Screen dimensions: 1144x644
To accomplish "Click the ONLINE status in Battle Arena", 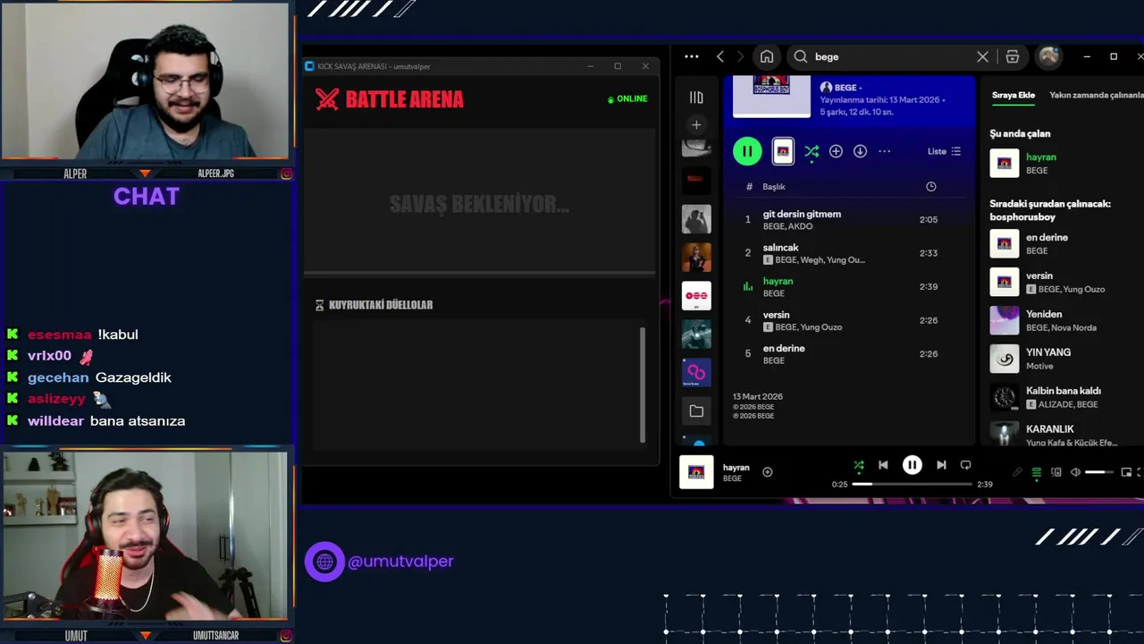I will pyautogui.click(x=627, y=98).
